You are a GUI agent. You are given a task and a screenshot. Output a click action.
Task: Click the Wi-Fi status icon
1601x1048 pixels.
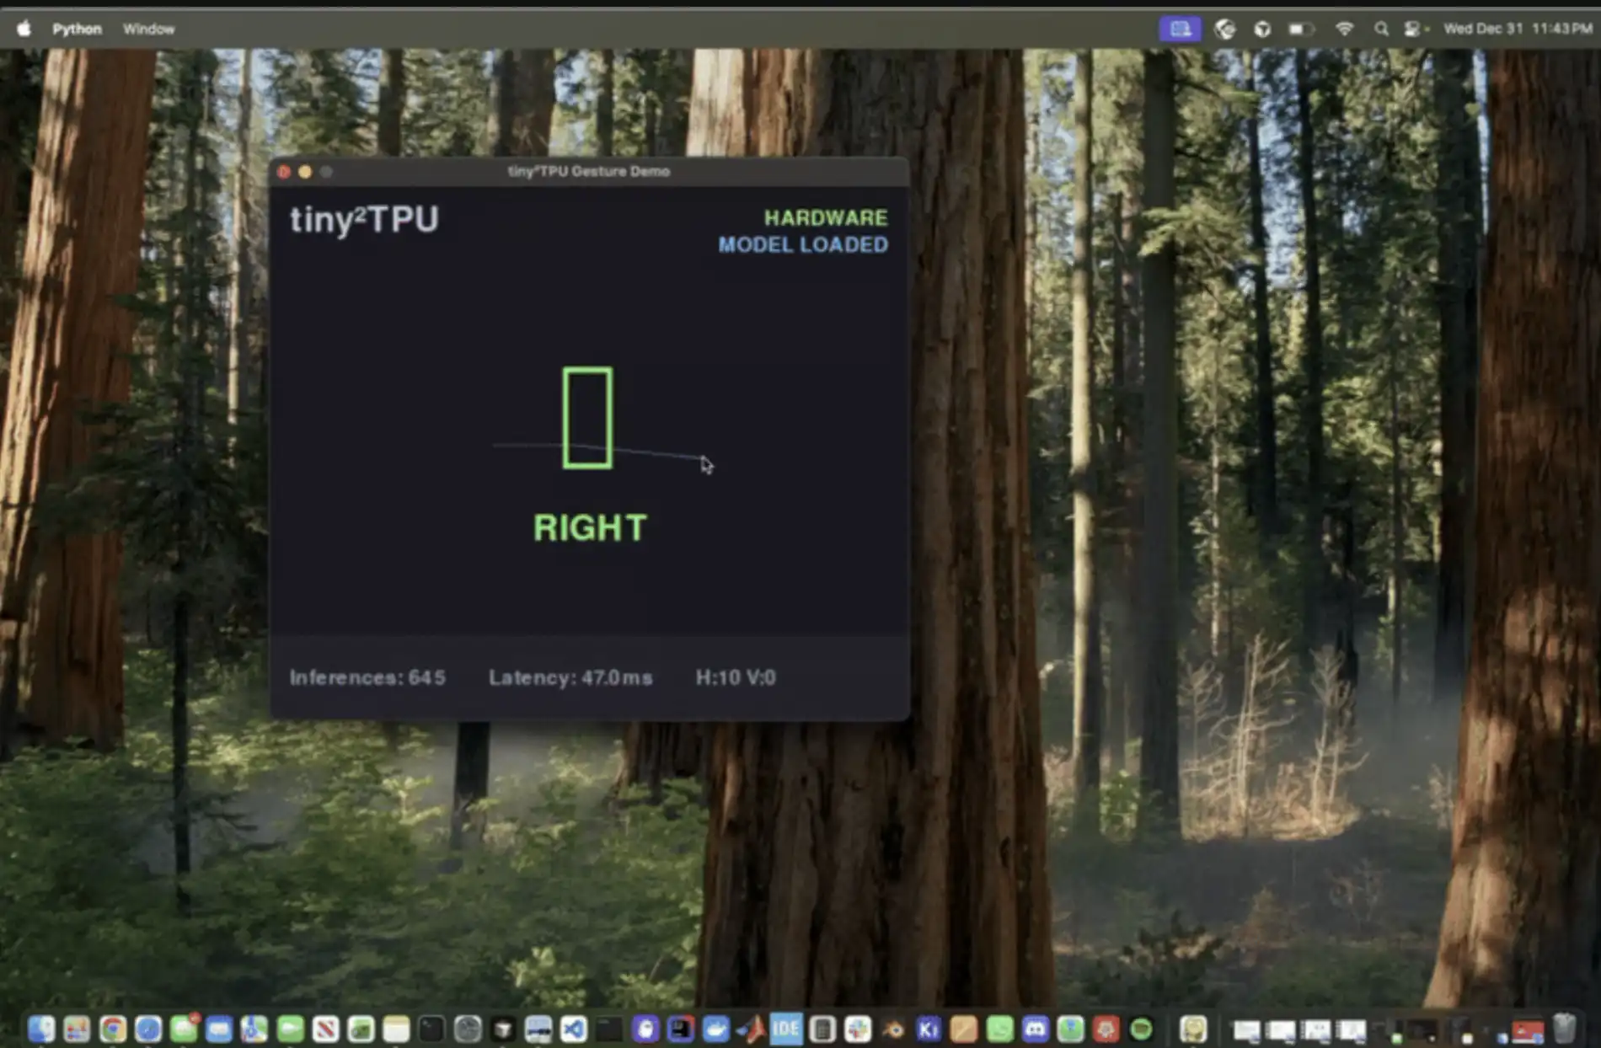1344,29
